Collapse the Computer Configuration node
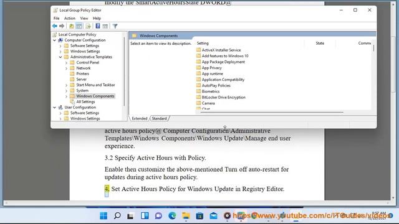The width and height of the screenshot is (399, 224). [x=54, y=40]
